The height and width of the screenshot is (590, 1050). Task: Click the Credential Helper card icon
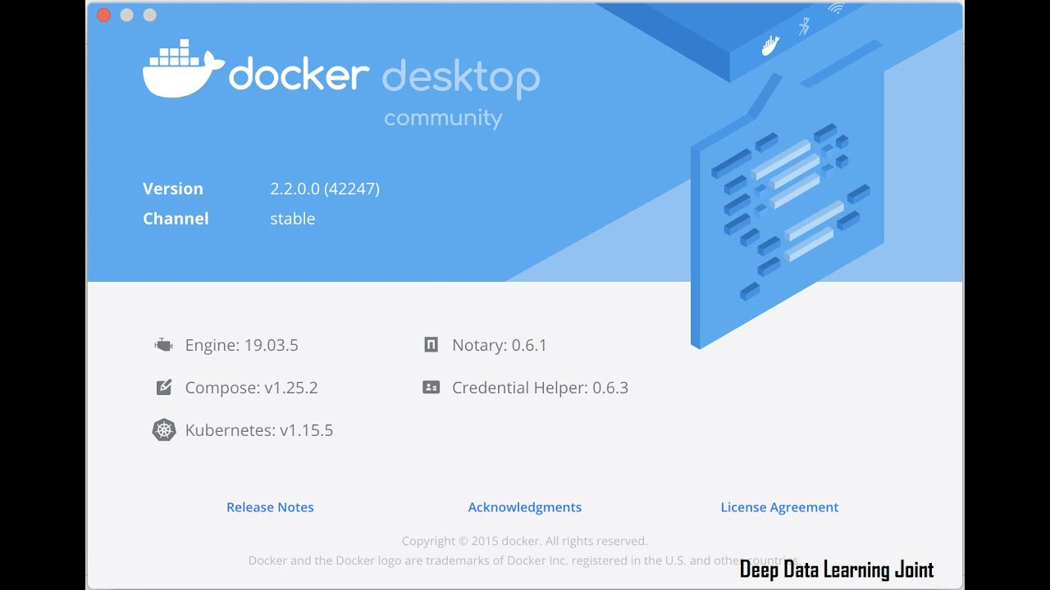coord(431,388)
